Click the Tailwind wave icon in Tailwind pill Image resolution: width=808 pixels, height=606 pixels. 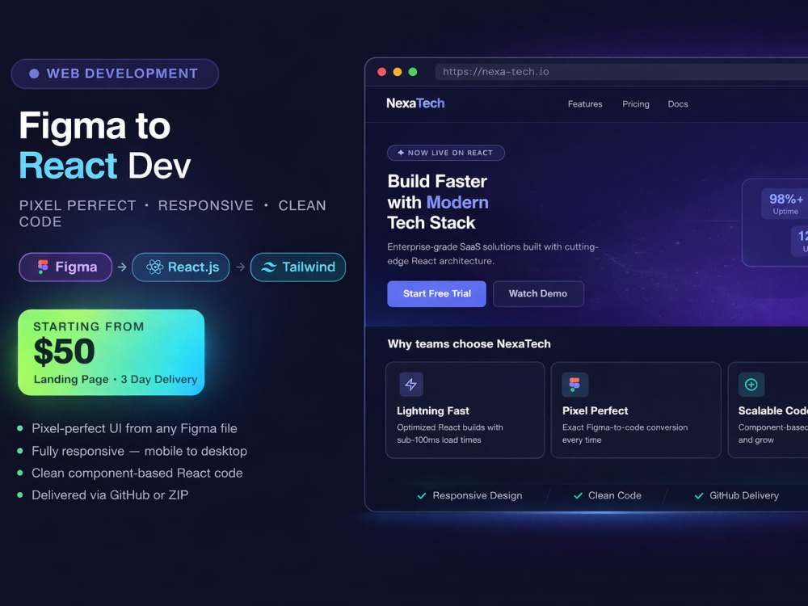click(x=269, y=267)
